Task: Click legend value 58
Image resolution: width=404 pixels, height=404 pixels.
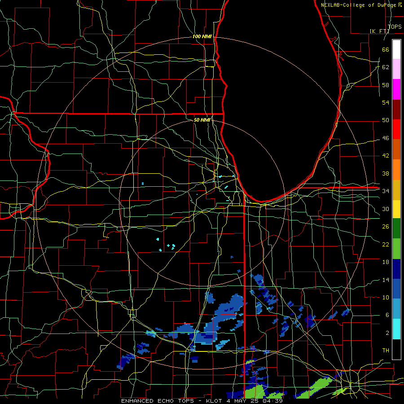Action: coord(386,85)
